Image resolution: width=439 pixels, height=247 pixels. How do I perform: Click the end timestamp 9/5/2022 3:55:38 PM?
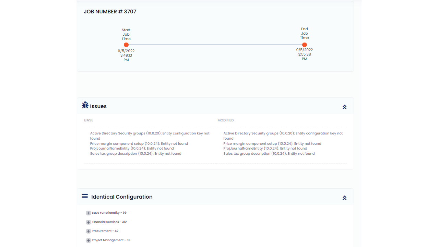tap(305, 54)
